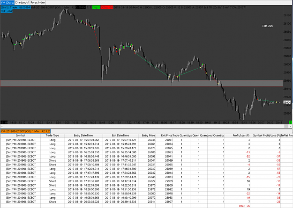Select the orange YM-201906-ECBOT 1 Min trade list tab

(x=25, y=131)
